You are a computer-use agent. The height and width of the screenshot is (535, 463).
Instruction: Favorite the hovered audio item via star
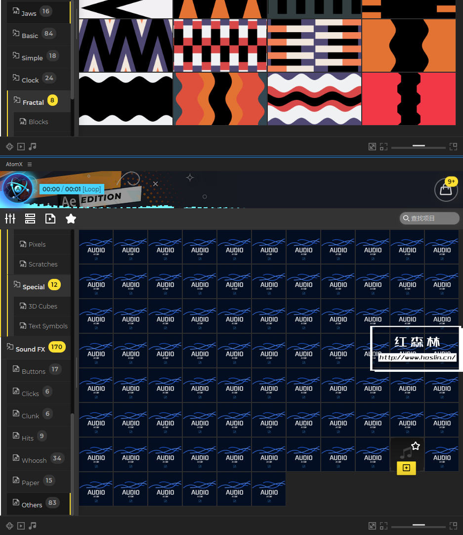pyautogui.click(x=415, y=446)
